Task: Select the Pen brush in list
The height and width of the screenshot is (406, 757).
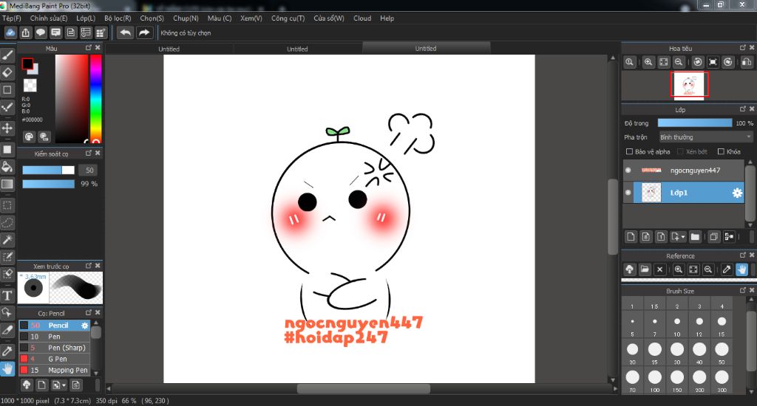Action: tap(55, 337)
